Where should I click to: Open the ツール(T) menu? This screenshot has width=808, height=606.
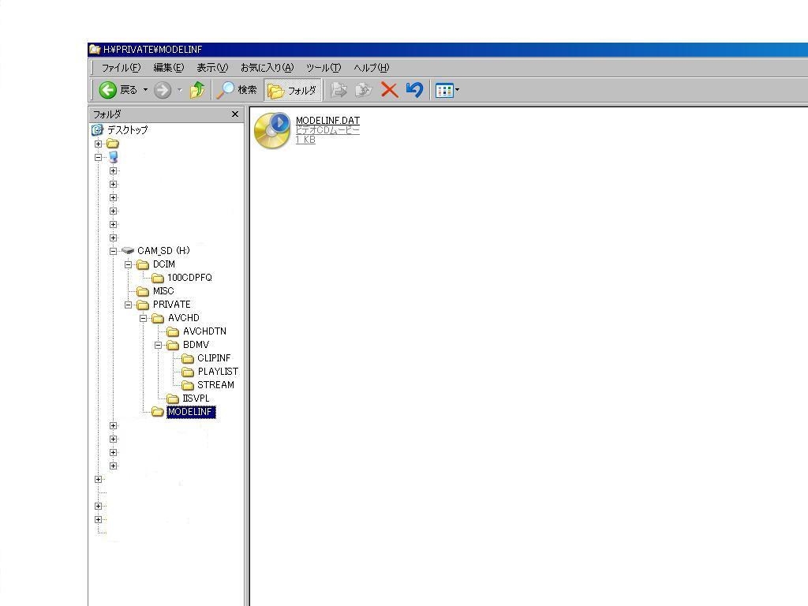pyautogui.click(x=324, y=68)
